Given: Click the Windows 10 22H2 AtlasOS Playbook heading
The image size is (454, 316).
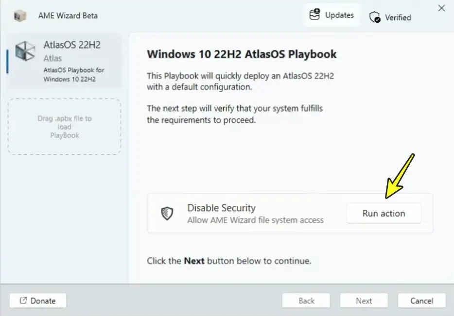Looking at the screenshot, I should tap(242, 54).
